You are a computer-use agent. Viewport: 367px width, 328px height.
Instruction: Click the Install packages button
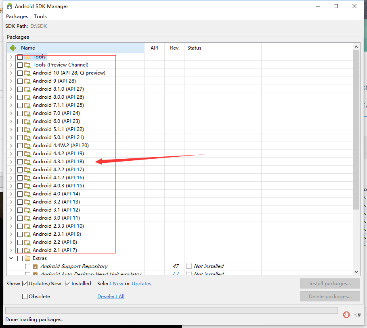(x=330, y=284)
